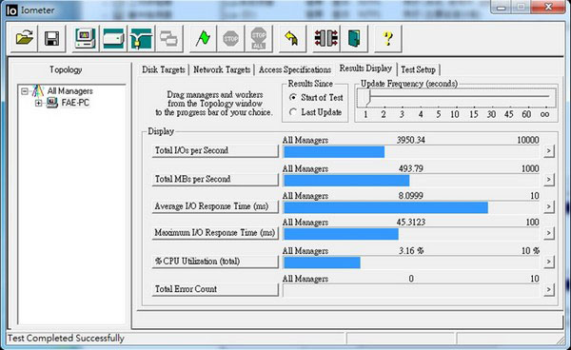Screen dimensions: 571x350
Task: Start new manager computer icon
Action: (86, 38)
